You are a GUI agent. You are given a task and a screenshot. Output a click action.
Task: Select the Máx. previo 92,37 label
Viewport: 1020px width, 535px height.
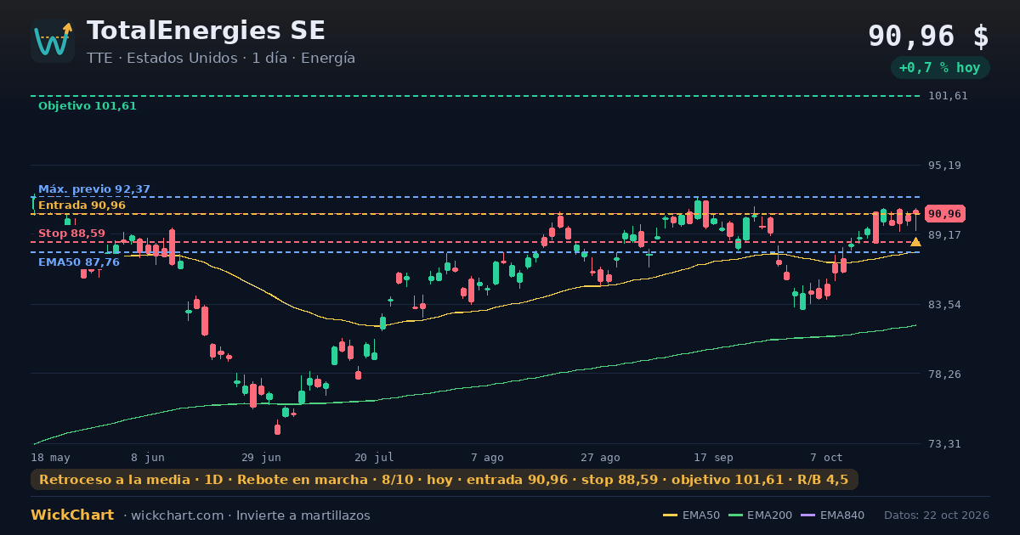coord(94,189)
